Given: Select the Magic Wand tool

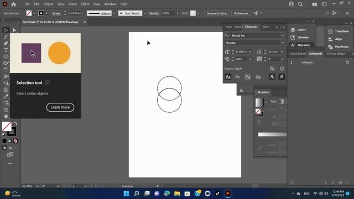Looking at the screenshot, I should [x=6, y=37].
